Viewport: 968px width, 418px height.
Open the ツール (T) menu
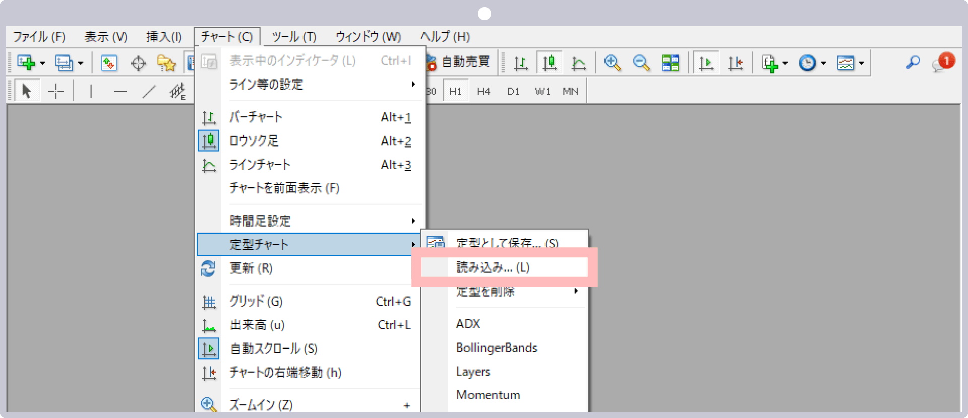(294, 37)
